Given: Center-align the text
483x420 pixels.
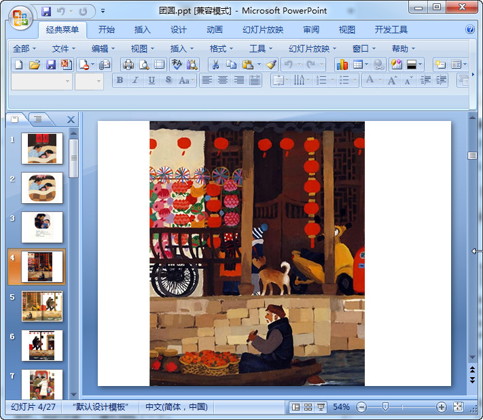Looking at the screenshot, I should [223, 80].
